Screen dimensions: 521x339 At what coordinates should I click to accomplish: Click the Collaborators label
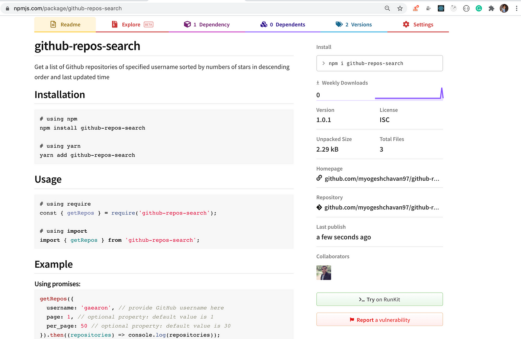pyautogui.click(x=333, y=256)
